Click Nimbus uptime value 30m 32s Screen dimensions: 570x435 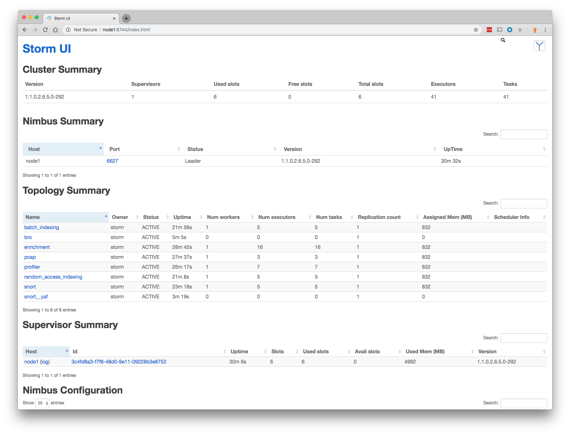451,161
